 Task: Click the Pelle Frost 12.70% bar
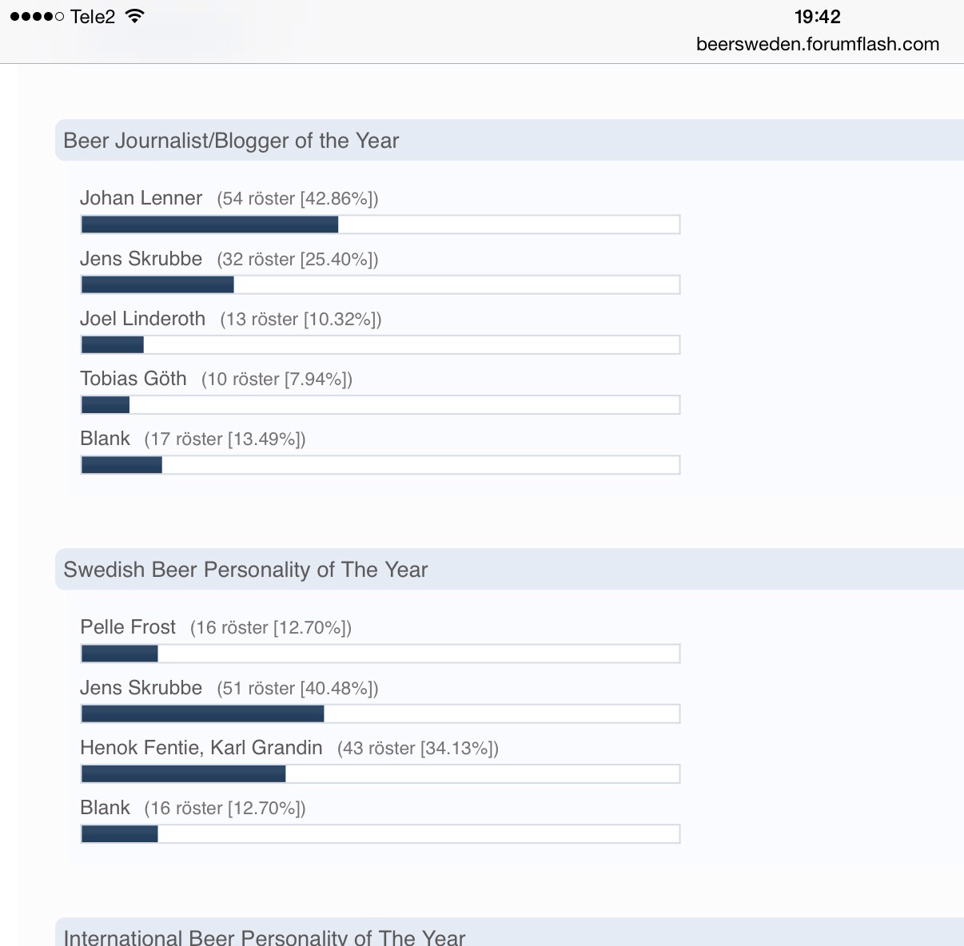click(x=380, y=654)
